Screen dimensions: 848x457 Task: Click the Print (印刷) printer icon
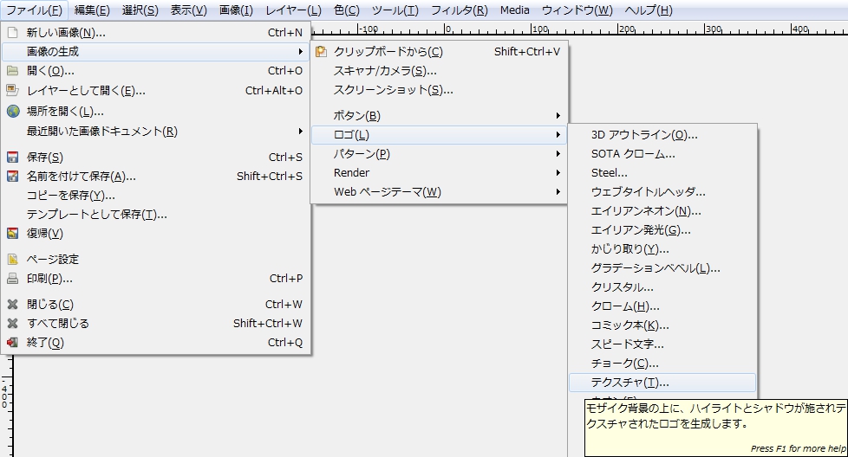pos(12,279)
